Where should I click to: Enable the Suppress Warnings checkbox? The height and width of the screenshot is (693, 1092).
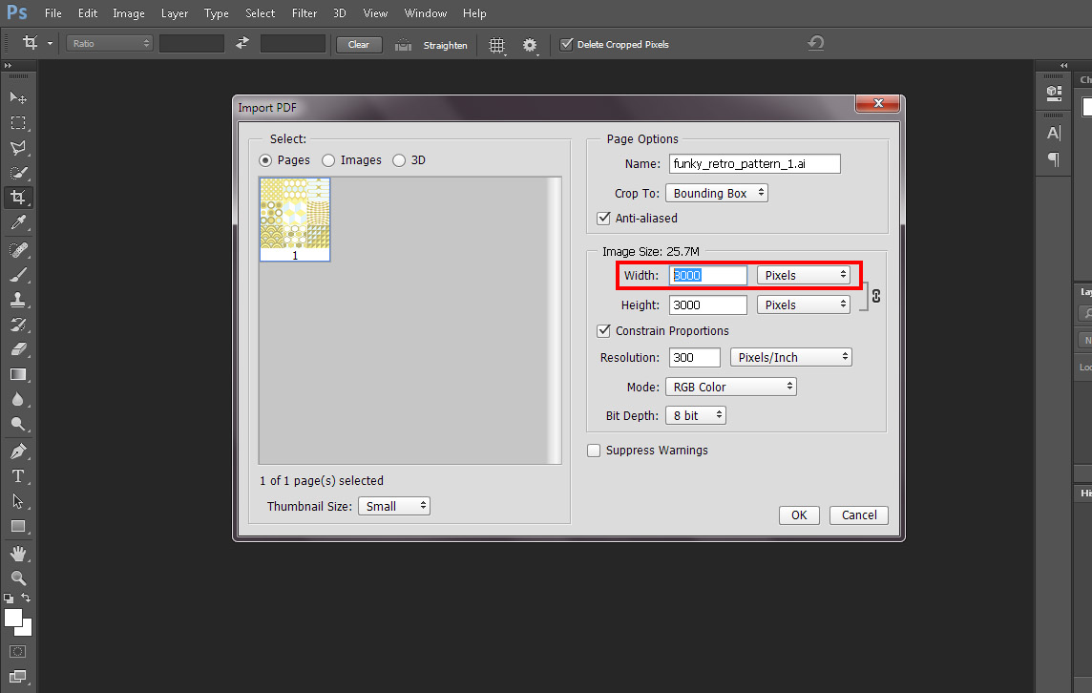(594, 451)
